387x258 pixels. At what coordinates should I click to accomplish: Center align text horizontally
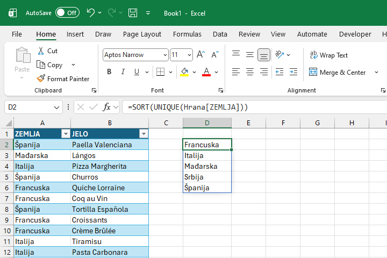(x=249, y=72)
